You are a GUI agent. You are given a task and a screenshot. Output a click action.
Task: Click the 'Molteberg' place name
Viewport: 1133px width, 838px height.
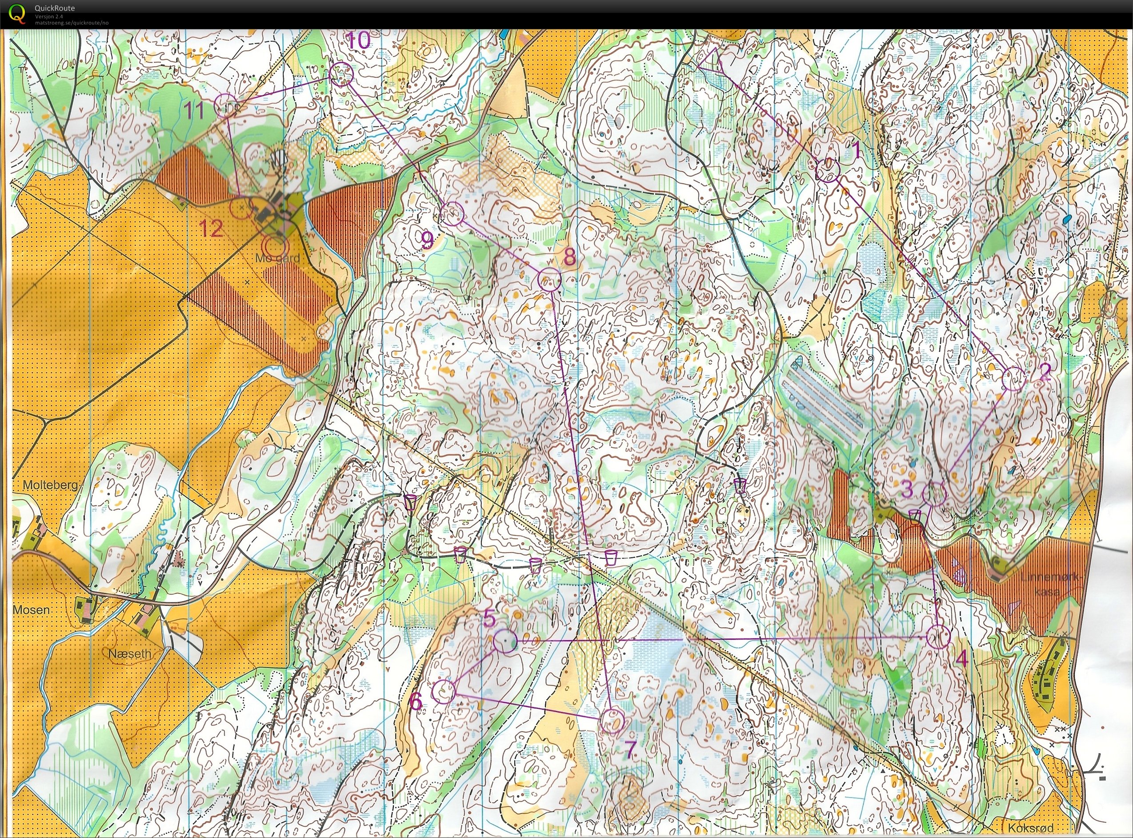pyautogui.click(x=50, y=485)
